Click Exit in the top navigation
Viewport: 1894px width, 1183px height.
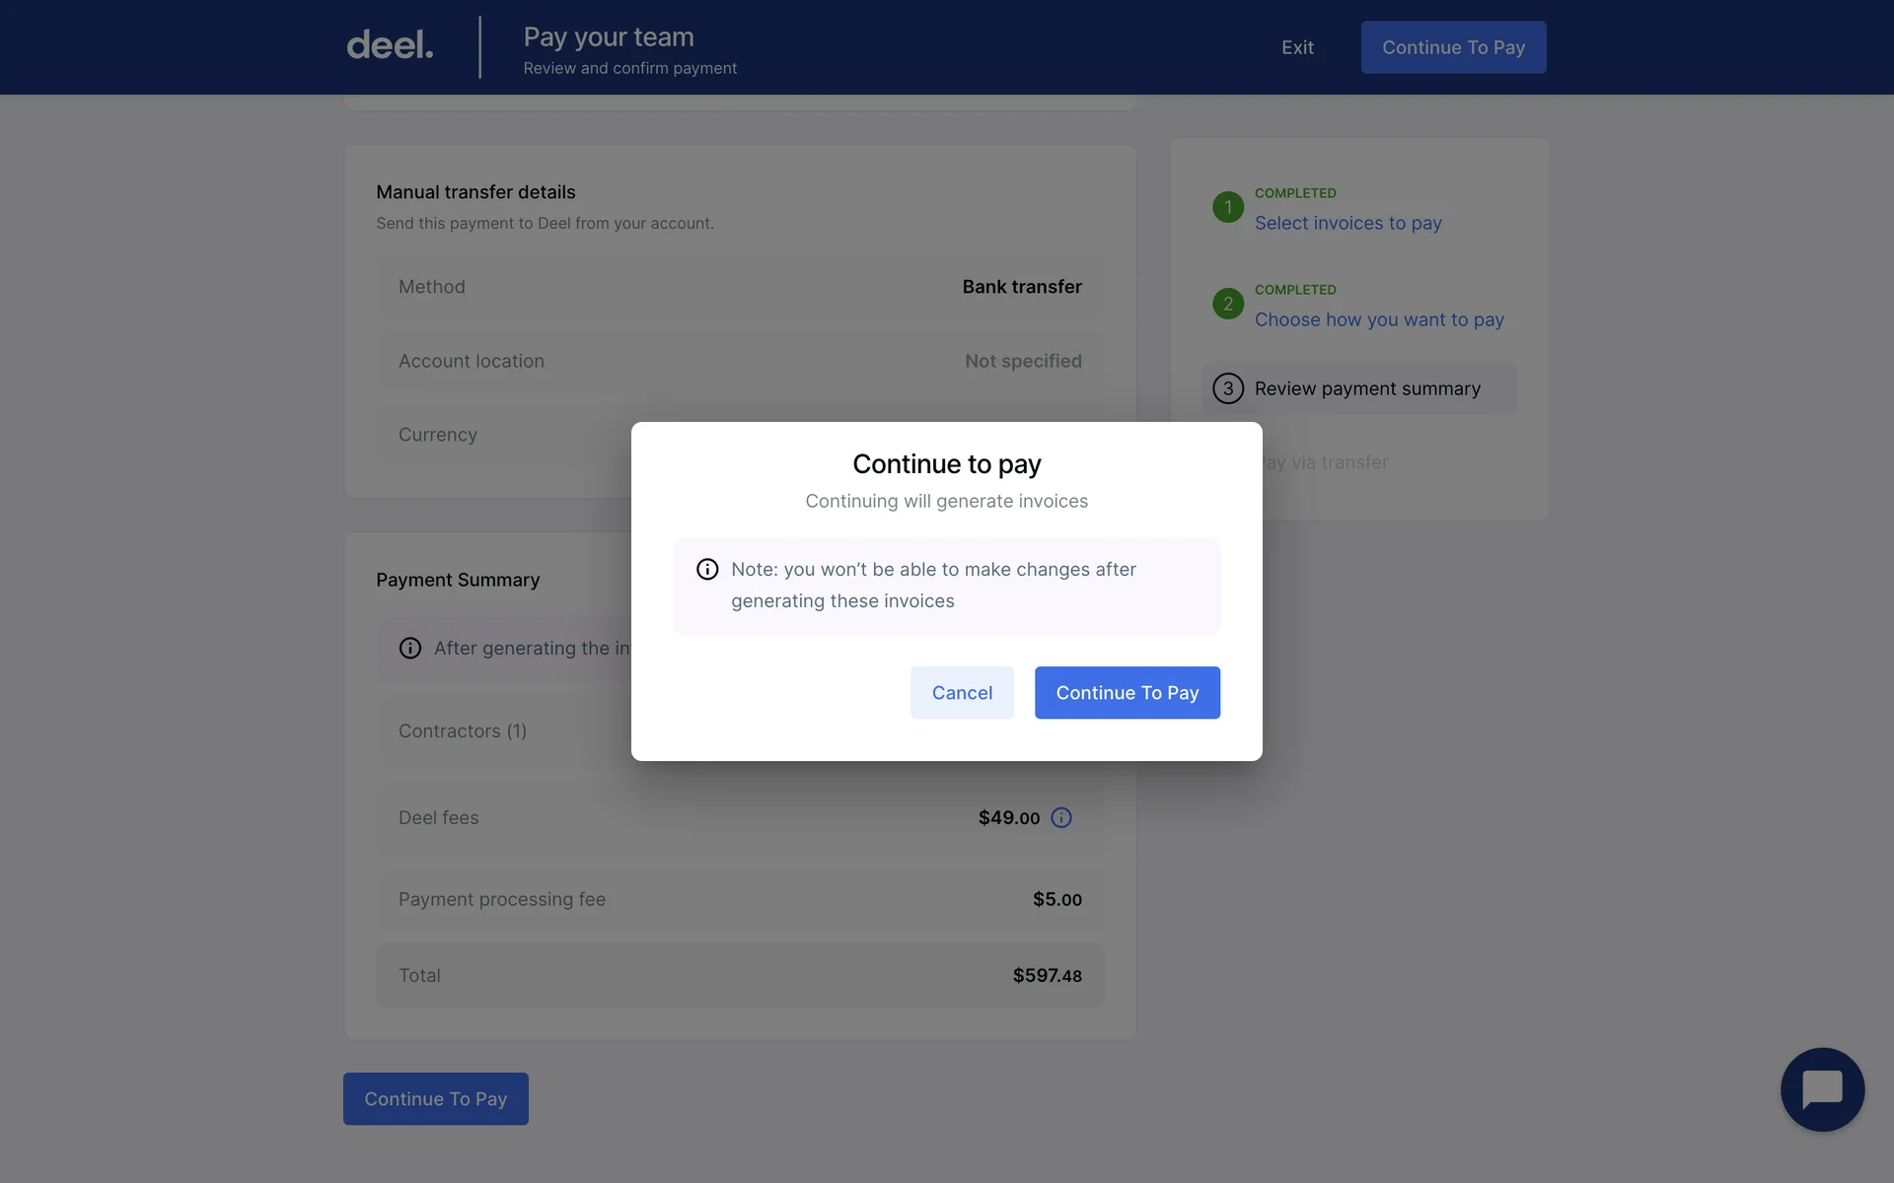tap(1297, 47)
